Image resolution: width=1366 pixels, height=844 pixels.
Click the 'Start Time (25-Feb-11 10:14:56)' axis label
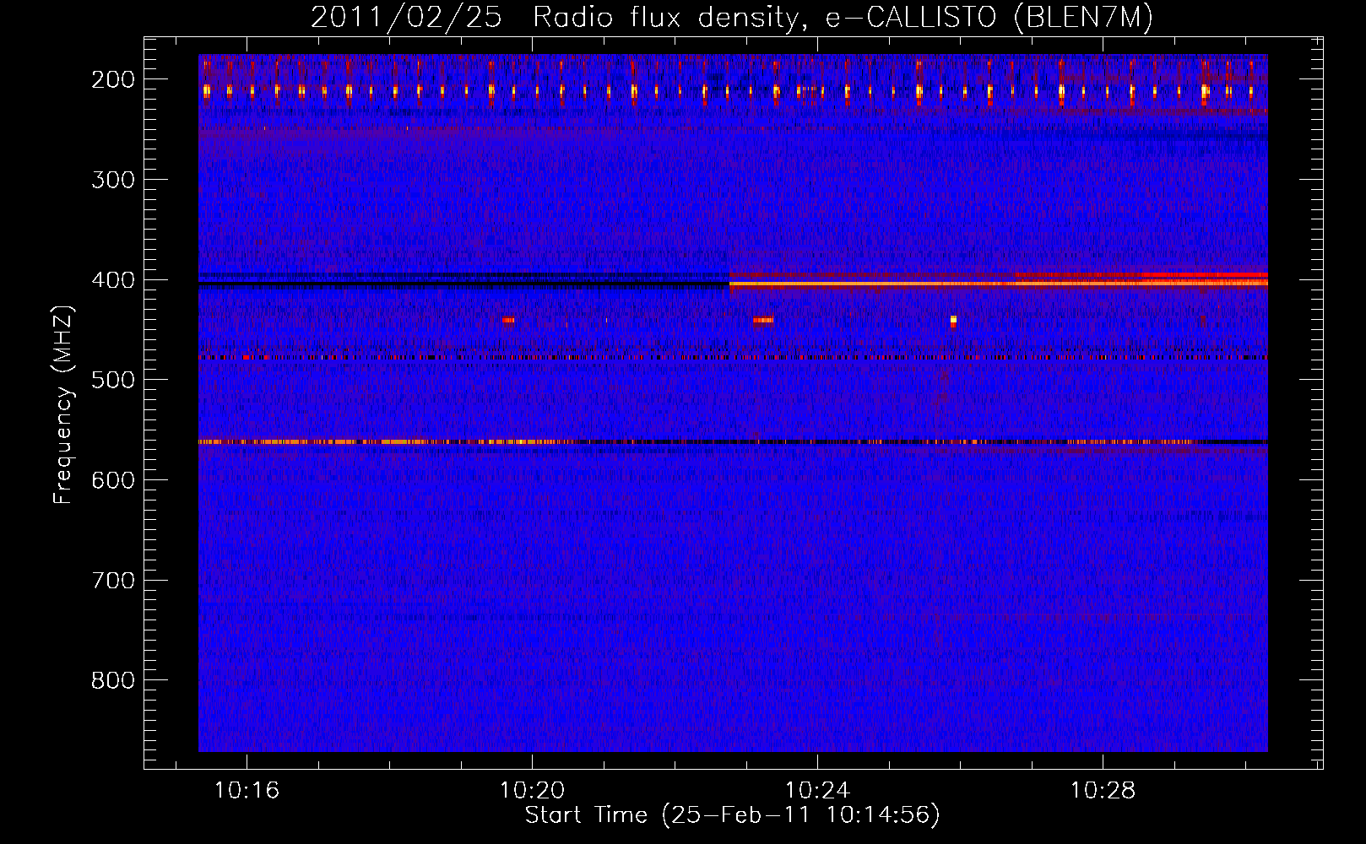[732, 815]
